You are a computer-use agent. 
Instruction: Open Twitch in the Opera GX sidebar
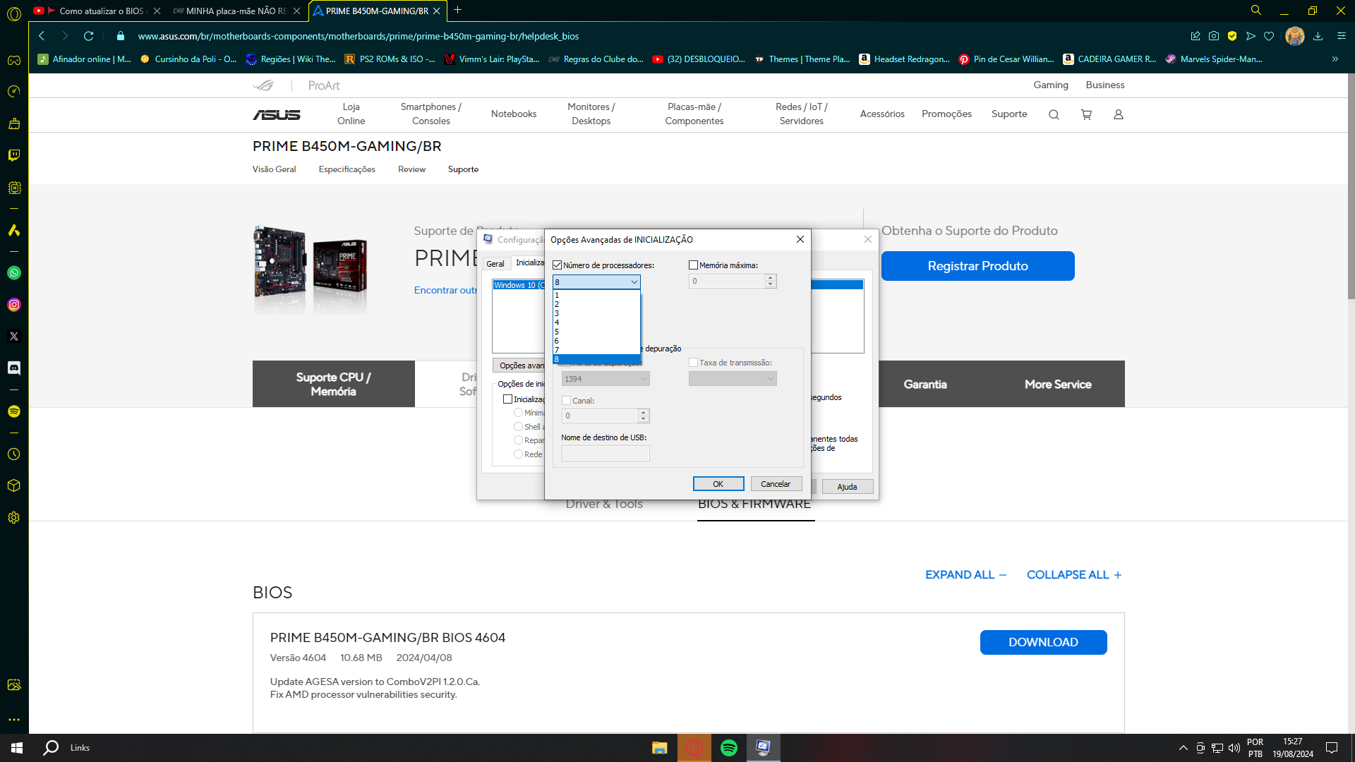coord(14,155)
